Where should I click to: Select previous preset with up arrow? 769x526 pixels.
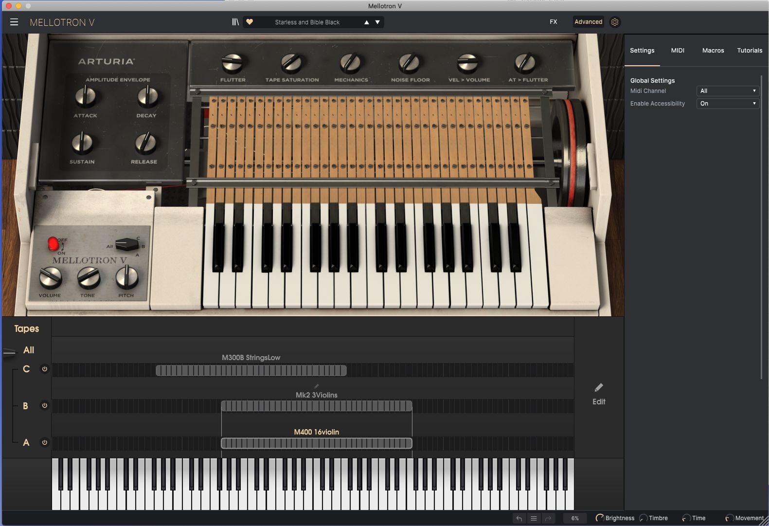(x=367, y=22)
